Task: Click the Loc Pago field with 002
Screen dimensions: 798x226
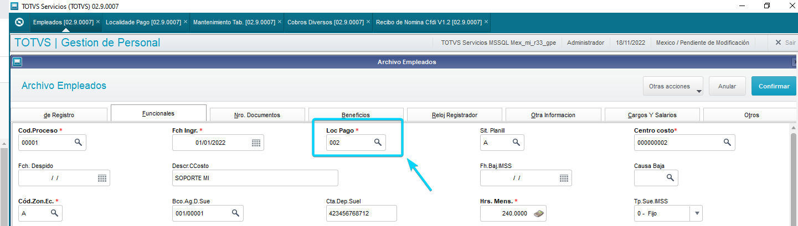Action: pyautogui.click(x=356, y=143)
